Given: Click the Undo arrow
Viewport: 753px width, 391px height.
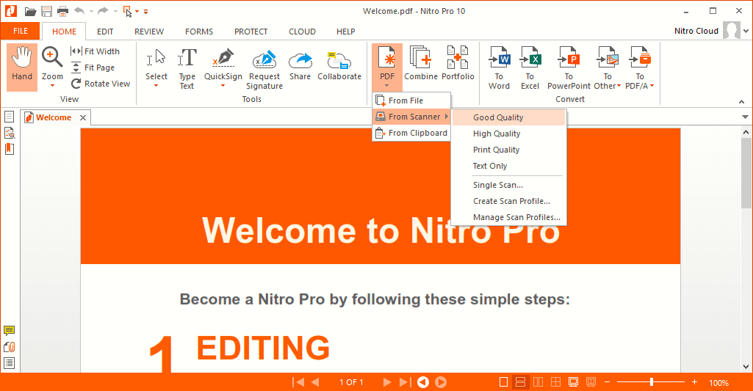Looking at the screenshot, I should pos(79,10).
